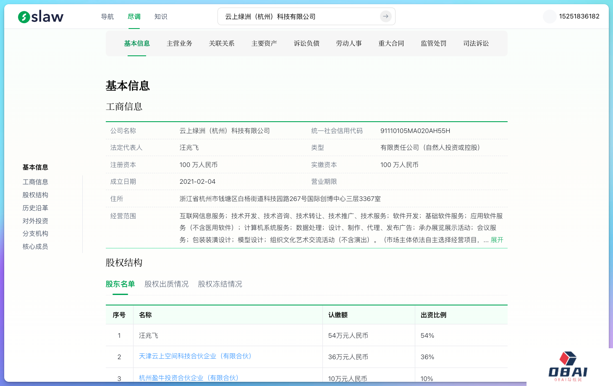Image resolution: width=613 pixels, height=386 pixels.
Task: Show the 股权冻结情况 tab
Action: (220, 284)
